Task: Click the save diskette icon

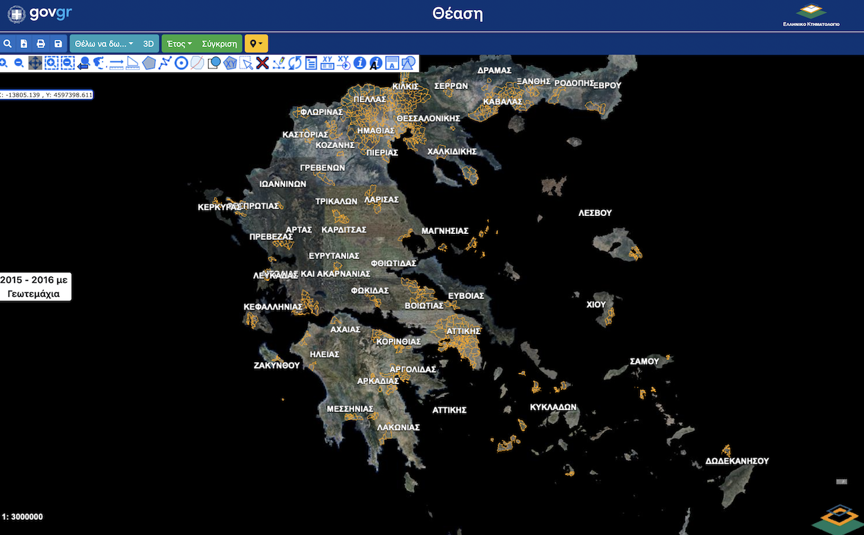Action: pyautogui.click(x=58, y=44)
